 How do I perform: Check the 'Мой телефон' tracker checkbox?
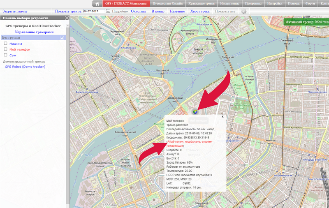pyautogui.click(x=5, y=49)
